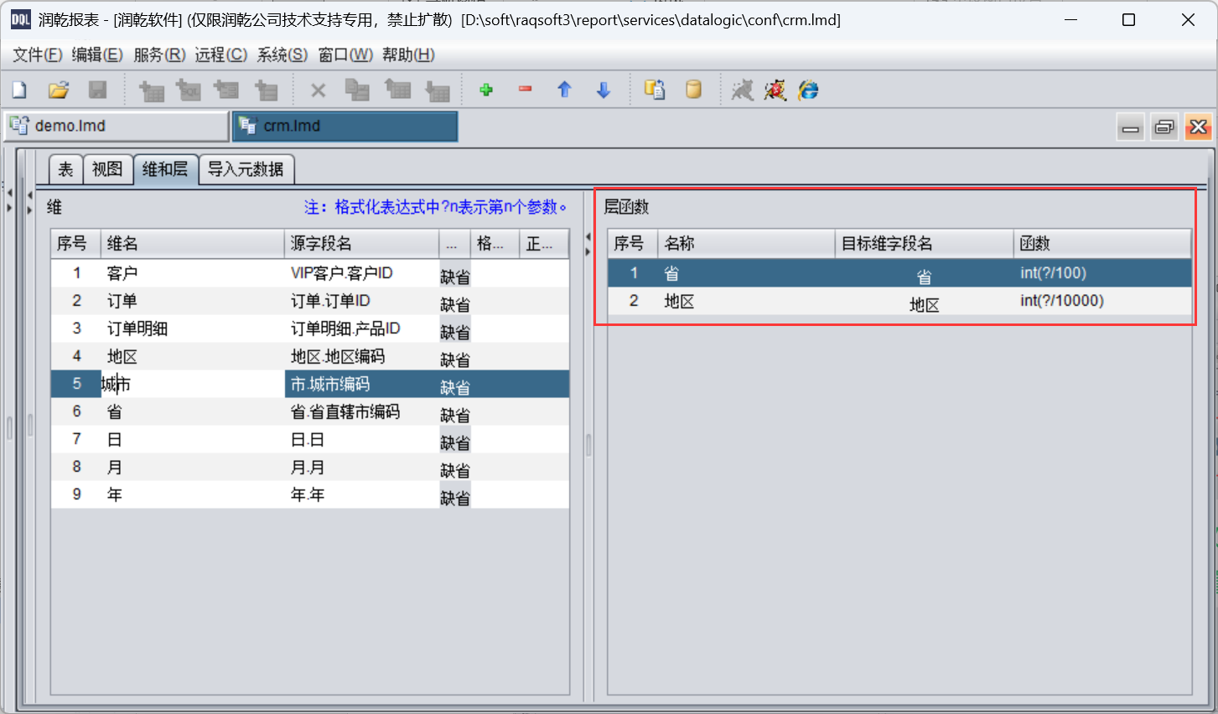The image size is (1218, 714).
Task: Switch to the demo.lmd document tab
Action: 116,126
